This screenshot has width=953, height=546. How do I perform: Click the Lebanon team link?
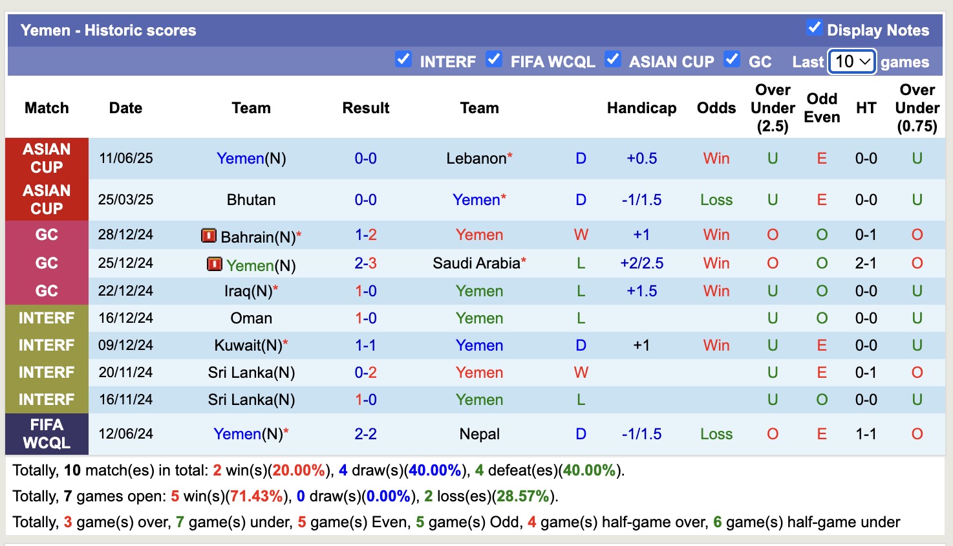coord(476,157)
